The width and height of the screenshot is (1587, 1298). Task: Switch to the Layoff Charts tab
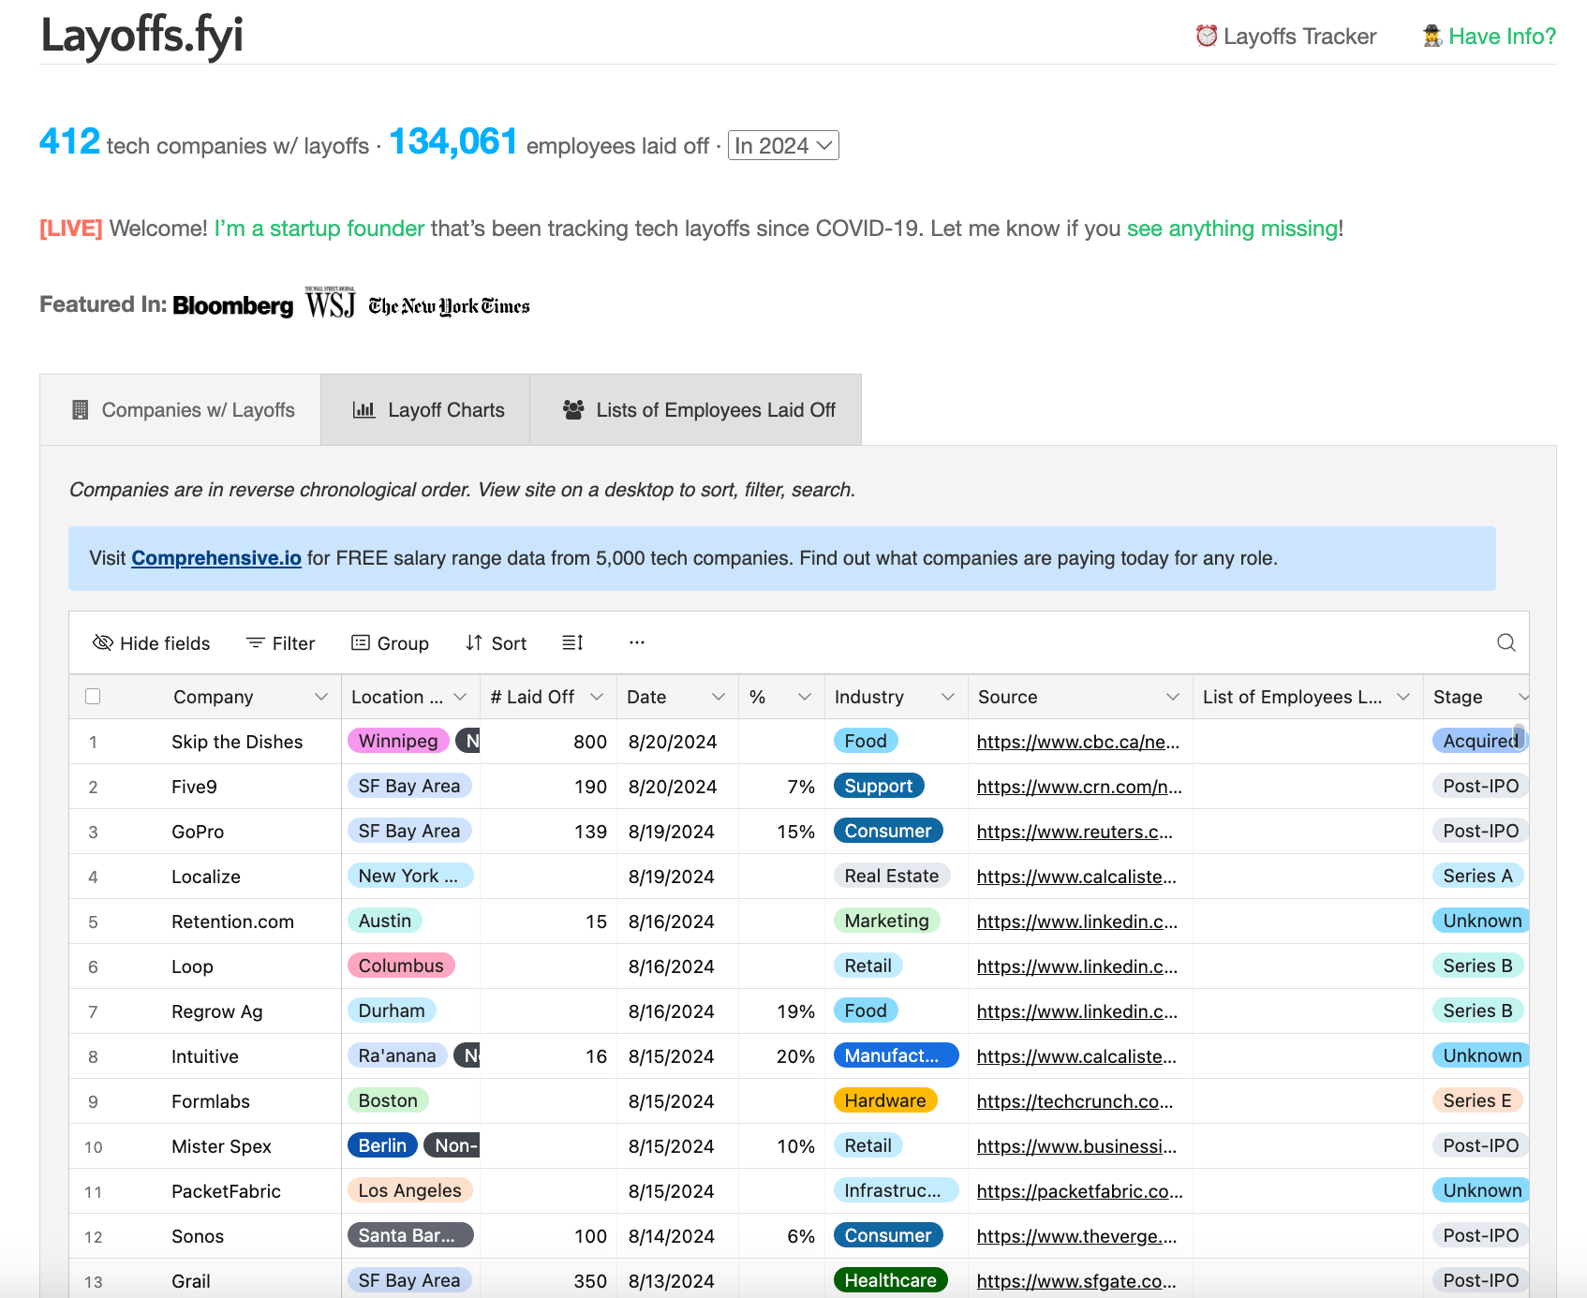coord(426,410)
